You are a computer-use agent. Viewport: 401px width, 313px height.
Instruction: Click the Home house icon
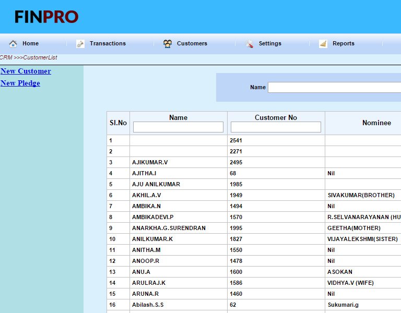13,44
